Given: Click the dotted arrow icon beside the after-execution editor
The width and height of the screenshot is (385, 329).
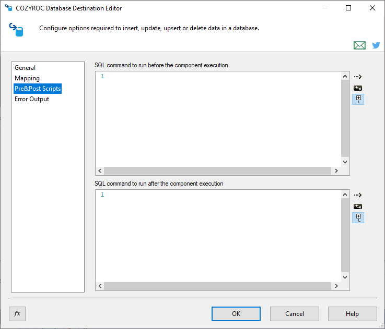Looking at the screenshot, I should [x=358, y=195].
